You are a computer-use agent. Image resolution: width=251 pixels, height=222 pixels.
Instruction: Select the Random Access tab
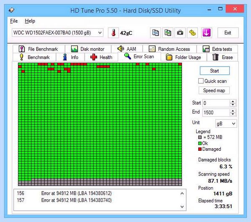169,49
